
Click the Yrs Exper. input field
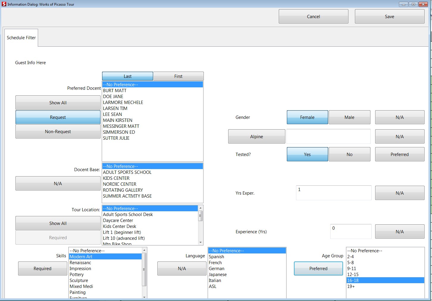coord(334,193)
